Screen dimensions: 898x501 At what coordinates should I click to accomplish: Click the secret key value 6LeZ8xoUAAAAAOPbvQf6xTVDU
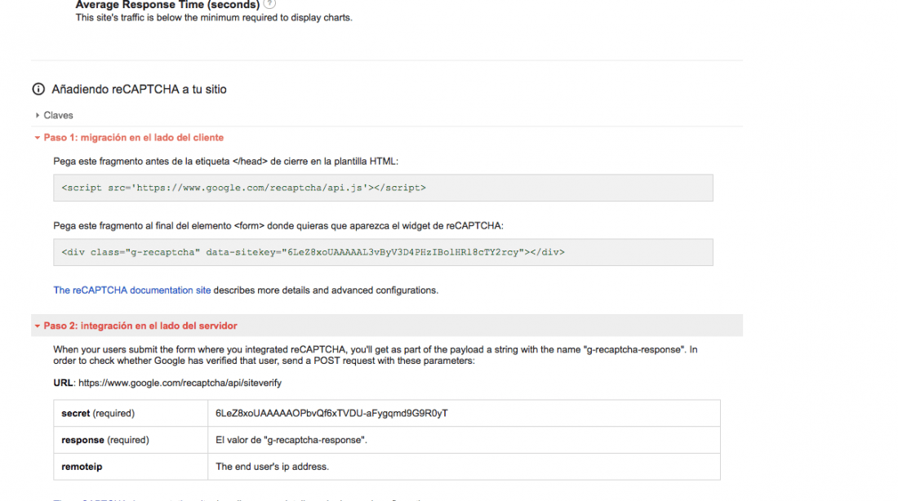pos(331,414)
